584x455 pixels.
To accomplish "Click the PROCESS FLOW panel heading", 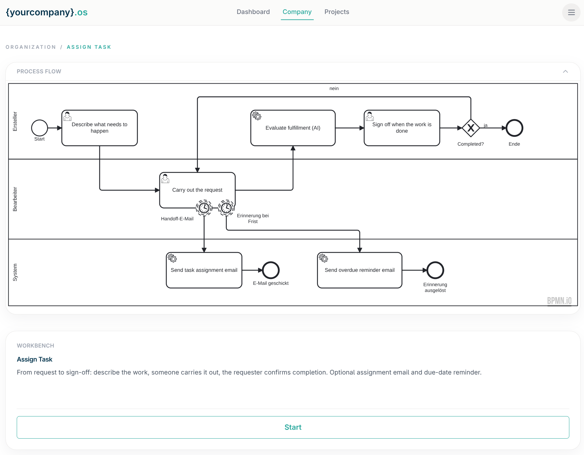I will coord(39,71).
